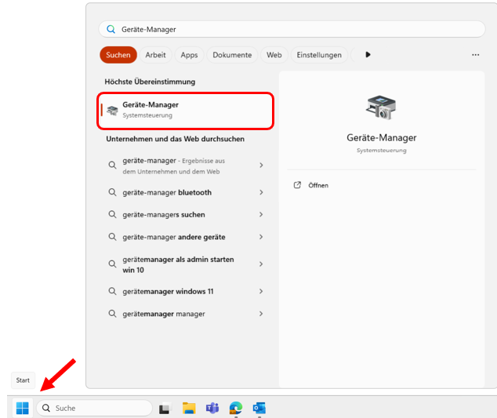497x418 pixels.
Task: Click the Windows Start button
Action: coord(22,408)
